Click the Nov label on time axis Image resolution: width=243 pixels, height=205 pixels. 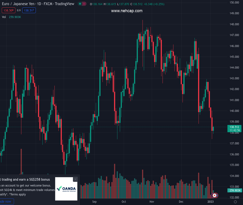click(152, 202)
